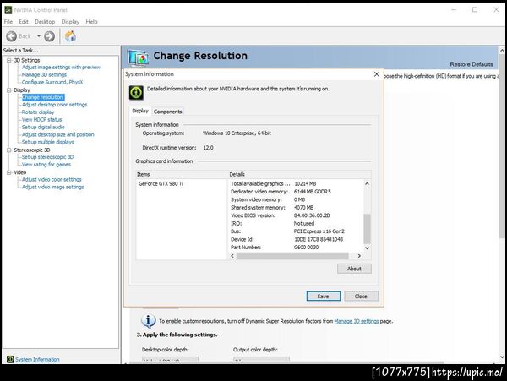
Task: Click the Close button in dialog
Action: click(x=361, y=296)
